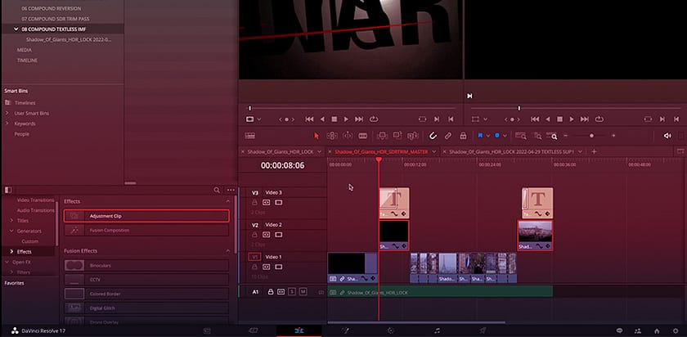Viewport: 687px width, 337px height.
Task: Disable the Video 1 track
Action: pos(278,267)
